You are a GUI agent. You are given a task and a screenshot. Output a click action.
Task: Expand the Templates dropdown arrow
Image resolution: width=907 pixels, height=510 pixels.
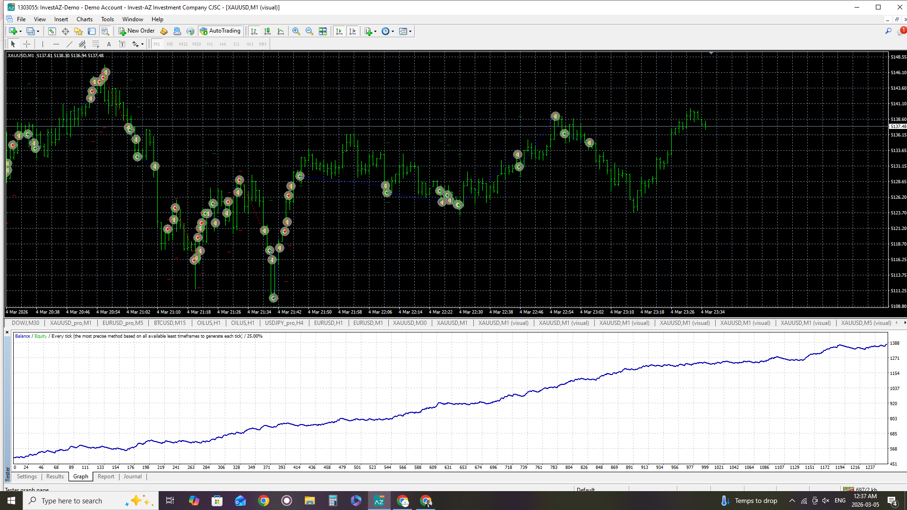click(411, 32)
